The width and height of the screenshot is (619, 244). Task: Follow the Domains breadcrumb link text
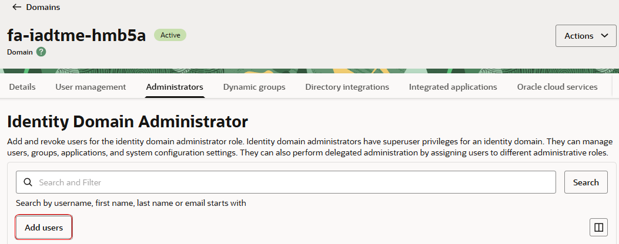[x=43, y=8]
